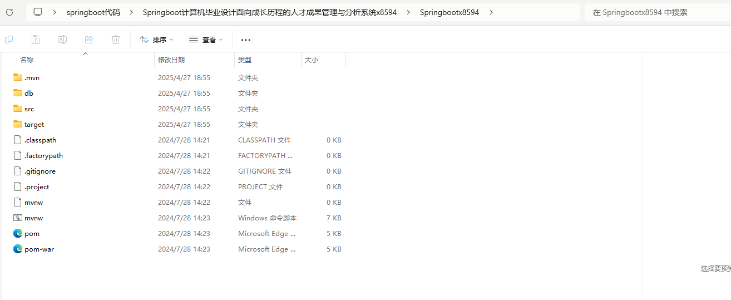The height and width of the screenshot is (300, 731).
Task: Click the share icon in toolbar
Action: (89, 40)
